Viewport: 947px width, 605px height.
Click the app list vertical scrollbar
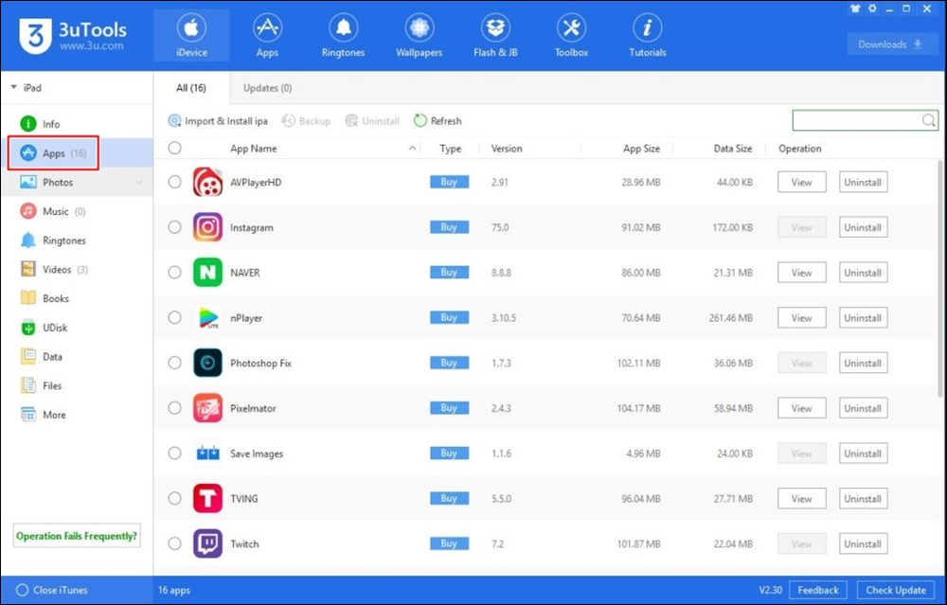[939, 277]
